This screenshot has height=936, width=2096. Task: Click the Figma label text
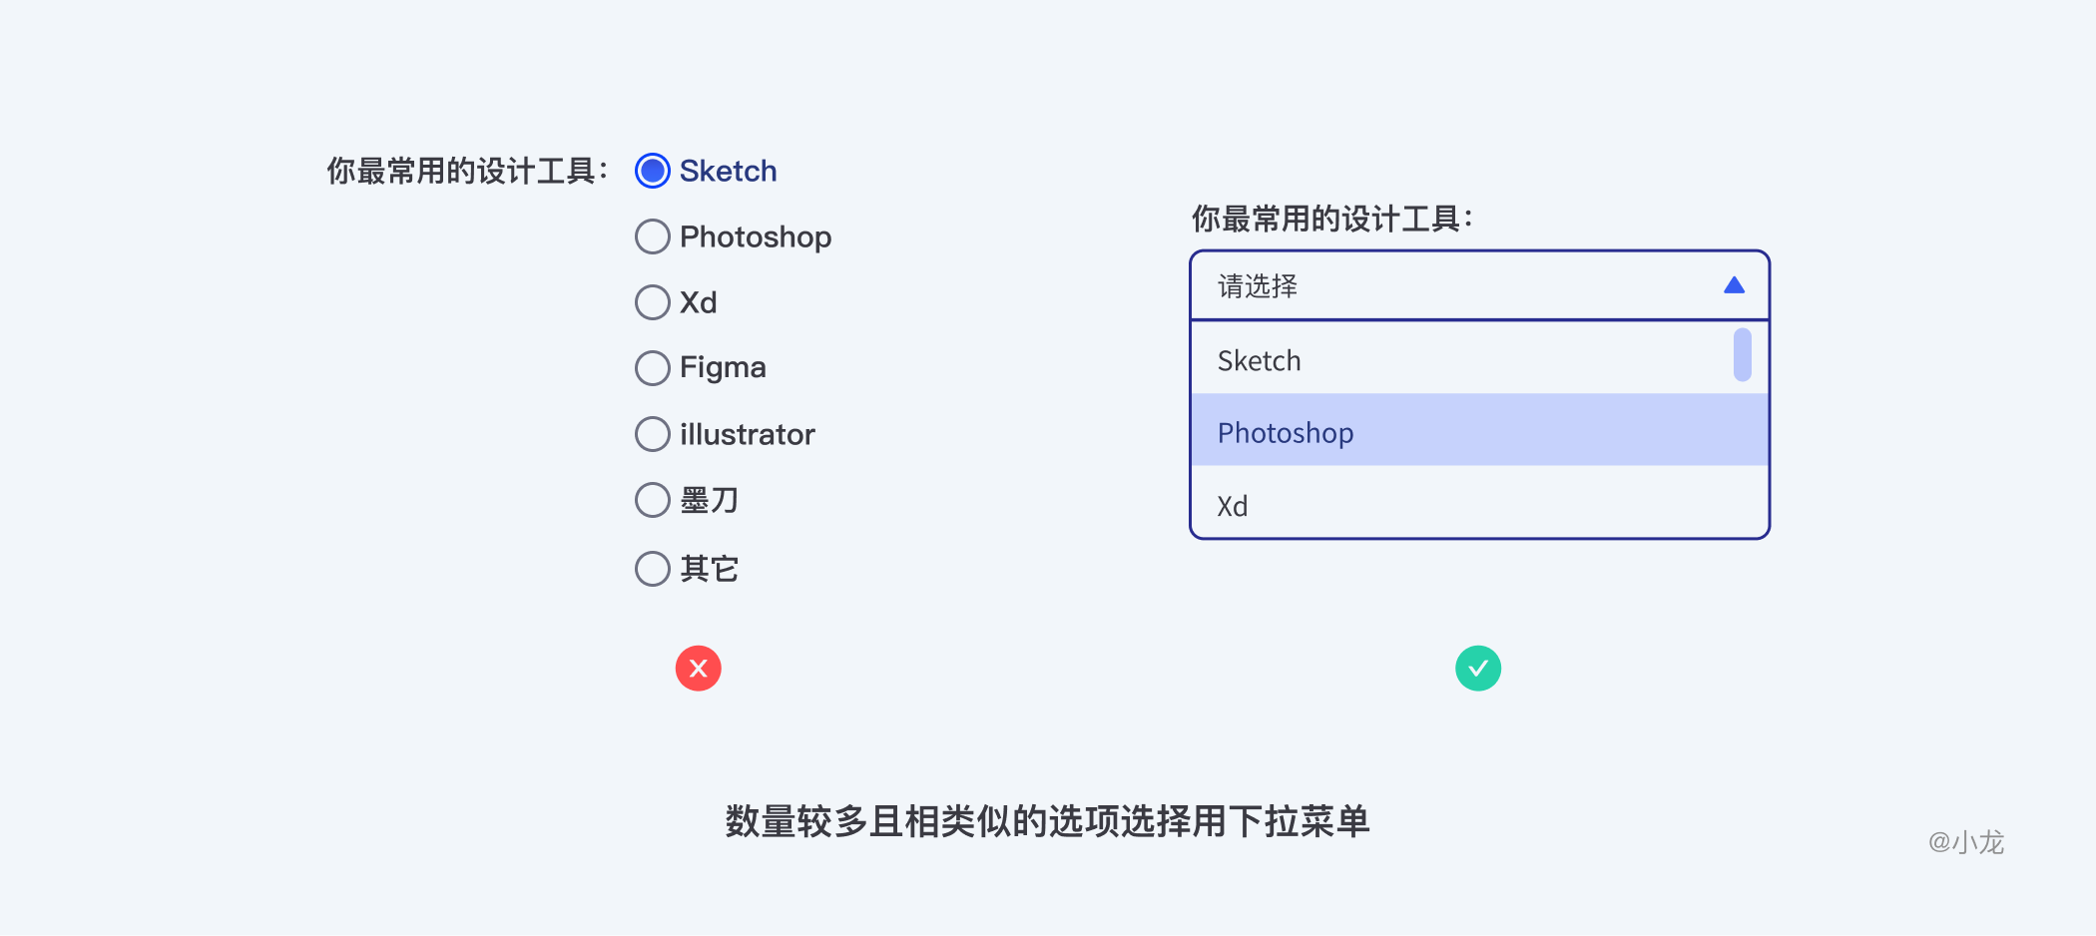click(x=723, y=368)
